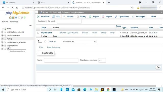
Task: Click the page settings icon at top right
Action: coord(161,13)
